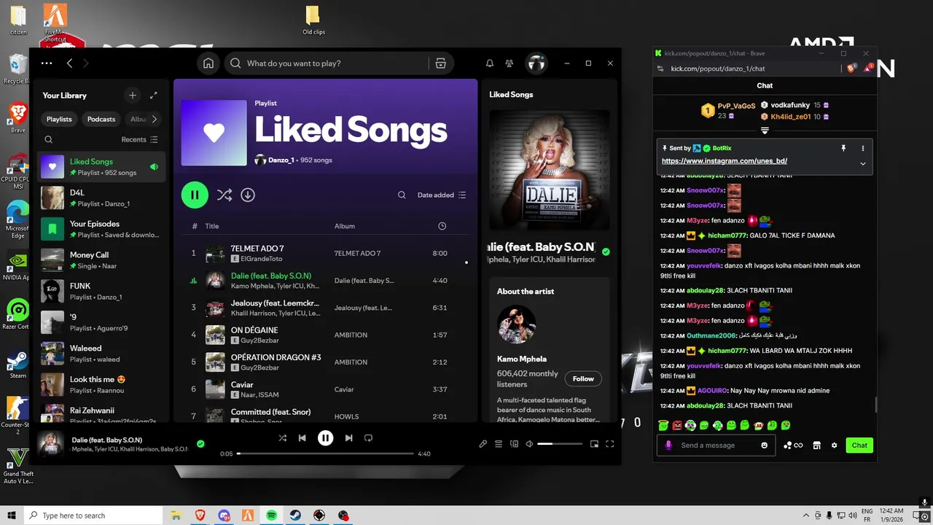Go back with Spotify's left arrow
933x525 pixels.
[69, 63]
